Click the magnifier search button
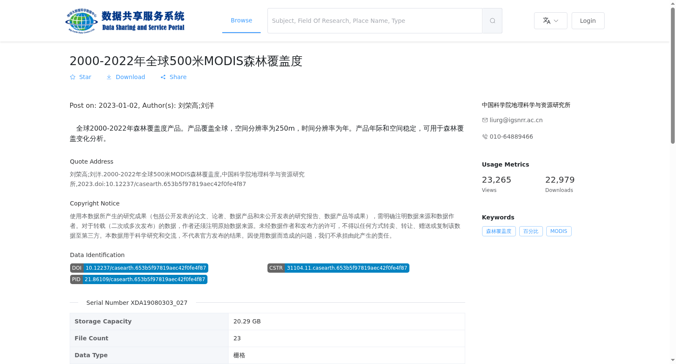The image size is (676, 364). click(492, 21)
